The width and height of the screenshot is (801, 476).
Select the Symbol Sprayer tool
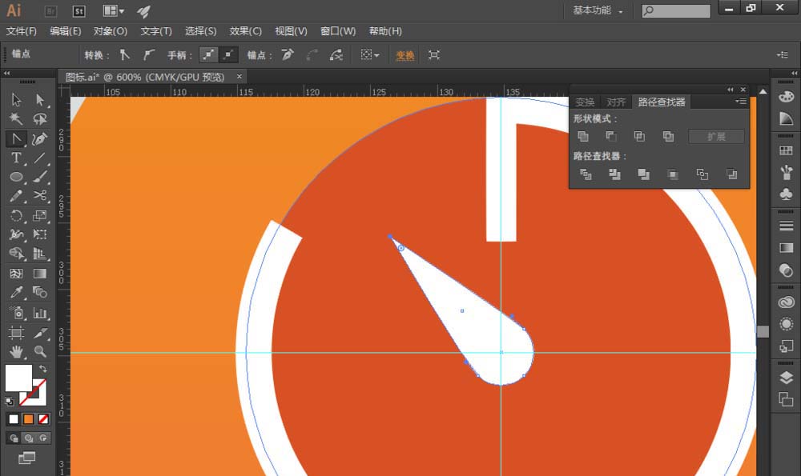[16, 312]
